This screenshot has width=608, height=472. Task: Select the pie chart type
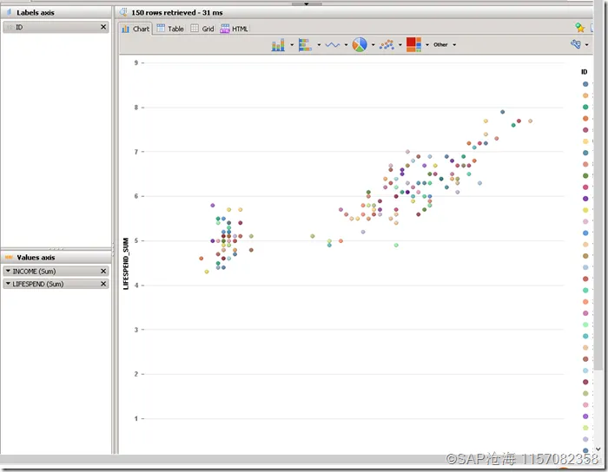point(360,44)
